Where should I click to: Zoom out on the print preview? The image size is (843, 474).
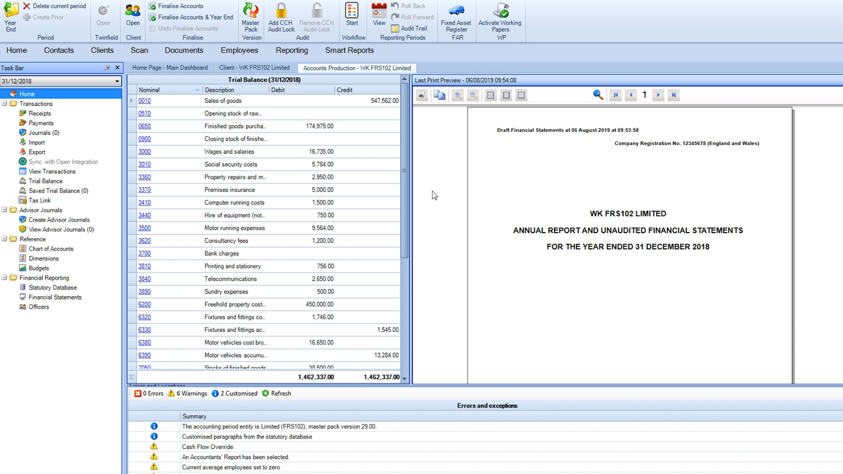pos(473,95)
